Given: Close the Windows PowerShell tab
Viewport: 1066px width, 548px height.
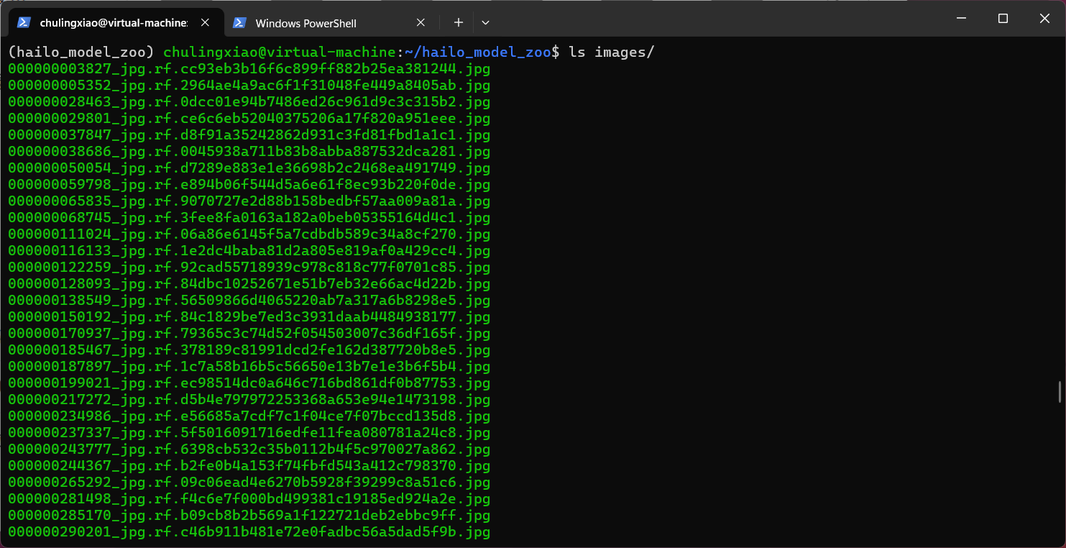Looking at the screenshot, I should point(422,22).
